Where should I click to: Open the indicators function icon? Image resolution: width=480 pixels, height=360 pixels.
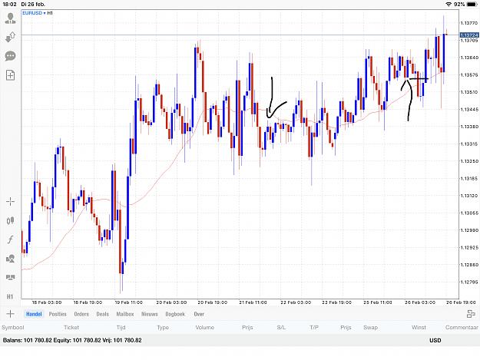[x=11, y=239]
